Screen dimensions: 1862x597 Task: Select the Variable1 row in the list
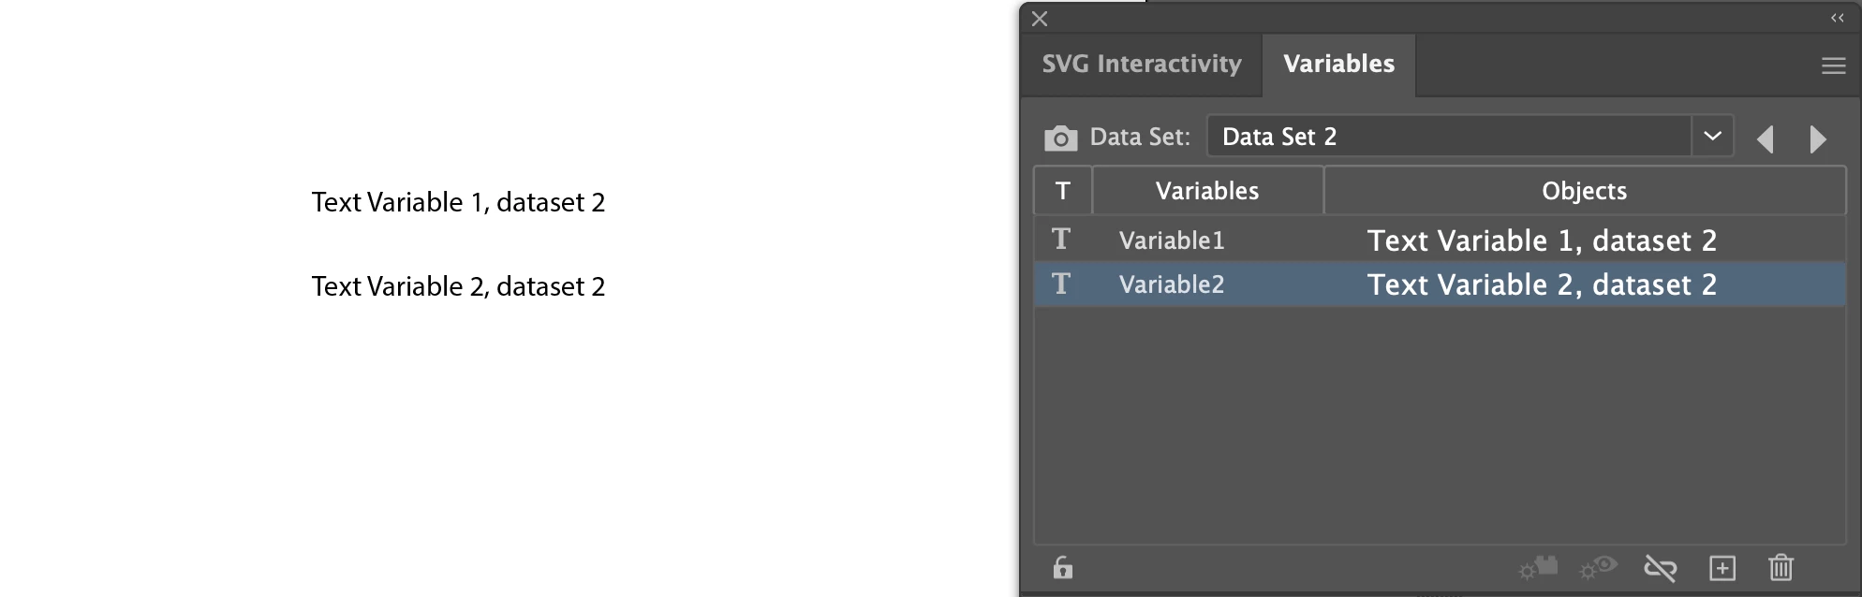1171,240
